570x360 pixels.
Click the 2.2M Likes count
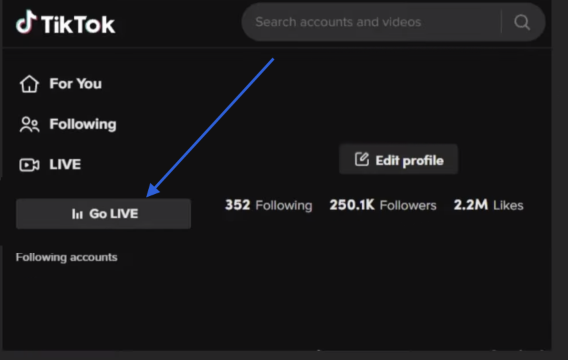click(x=488, y=205)
